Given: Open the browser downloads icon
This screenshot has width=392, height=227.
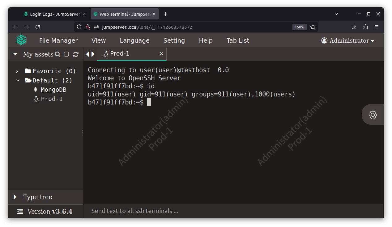Looking at the screenshot, I should click(x=354, y=27).
